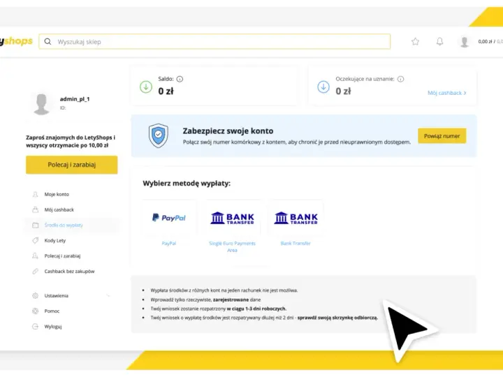Screen dimensions: 503x377
Task: Click the sprawdź swoją skrzynkę odbiorczą text
Action: click(x=337, y=318)
